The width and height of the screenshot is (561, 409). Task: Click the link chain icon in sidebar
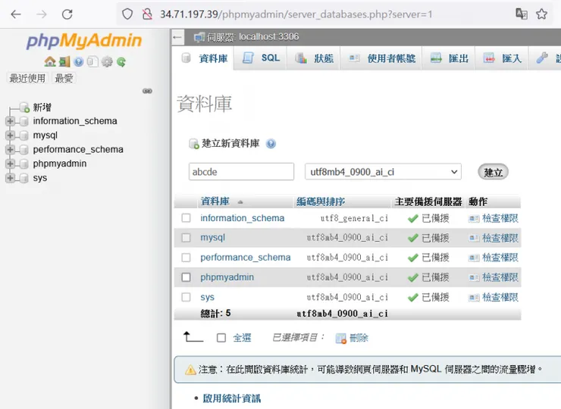tap(147, 91)
